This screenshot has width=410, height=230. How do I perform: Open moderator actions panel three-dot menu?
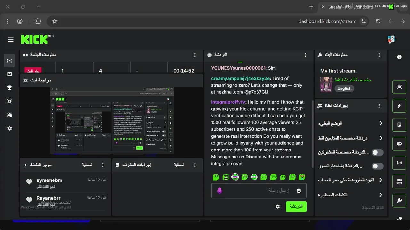195,165
